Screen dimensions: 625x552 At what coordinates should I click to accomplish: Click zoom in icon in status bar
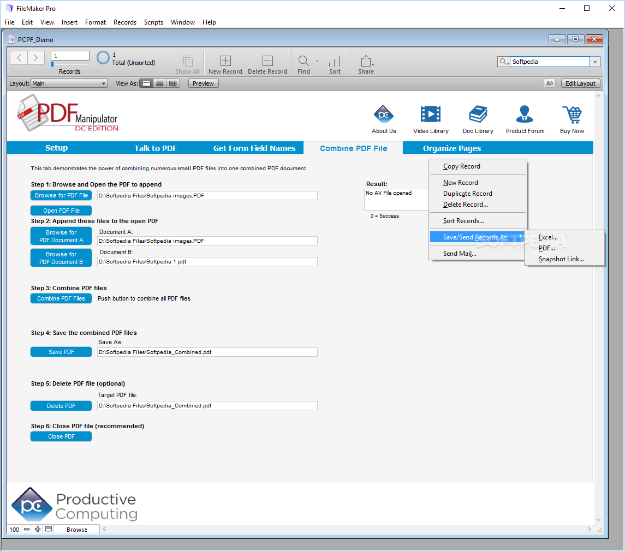coord(38,529)
